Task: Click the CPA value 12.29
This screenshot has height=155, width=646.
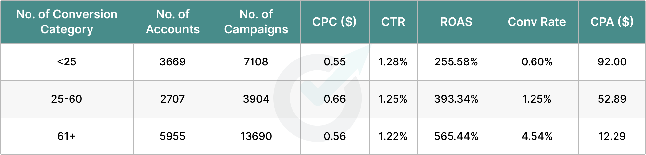Action: (x=612, y=136)
